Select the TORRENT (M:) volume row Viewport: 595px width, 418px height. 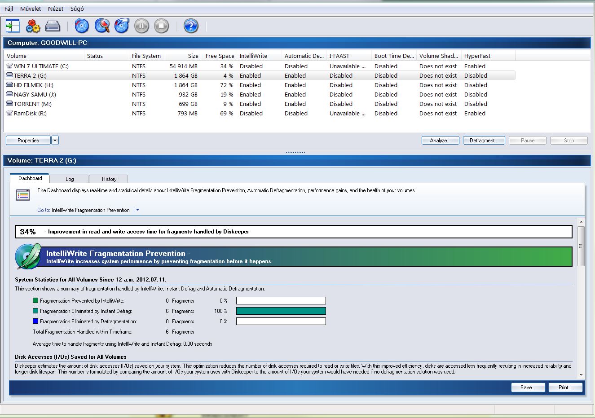click(x=260, y=104)
